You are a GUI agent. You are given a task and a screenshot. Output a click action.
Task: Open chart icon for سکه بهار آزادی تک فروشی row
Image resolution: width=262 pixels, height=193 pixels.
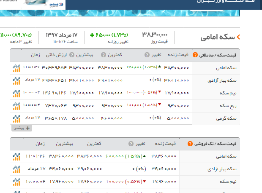click(16, 169)
